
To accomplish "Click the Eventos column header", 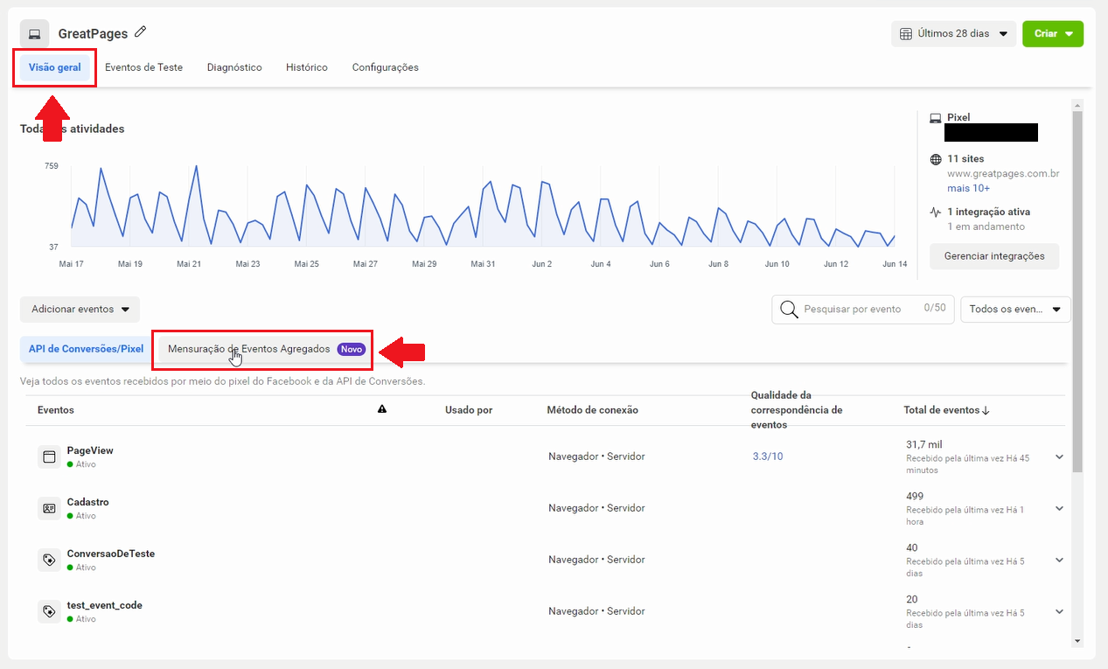I will [x=56, y=410].
